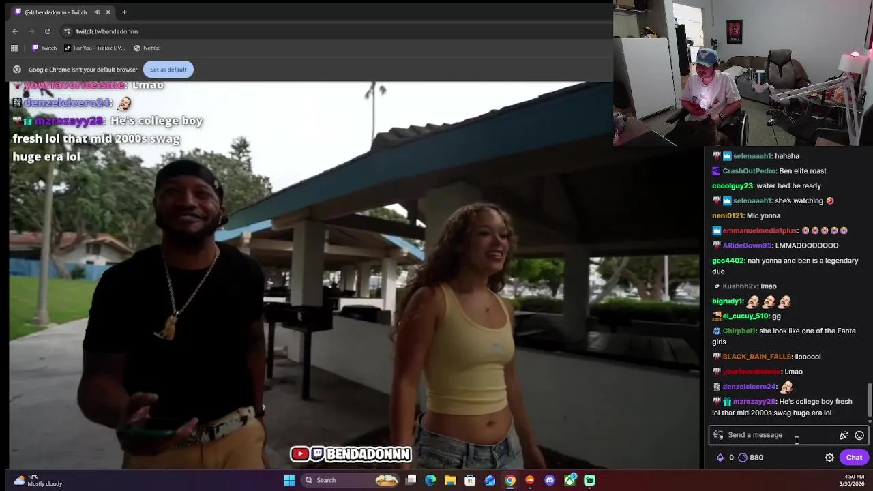
Task: Click username CrashOutPedro in chat
Action: point(749,171)
